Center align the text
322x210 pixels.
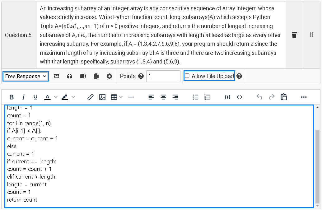click(163, 97)
